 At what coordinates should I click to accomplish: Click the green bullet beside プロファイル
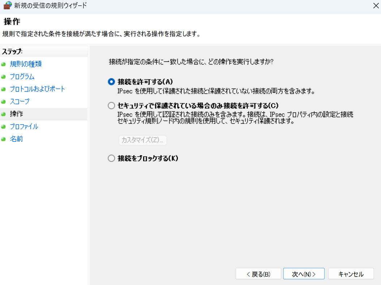point(4,127)
